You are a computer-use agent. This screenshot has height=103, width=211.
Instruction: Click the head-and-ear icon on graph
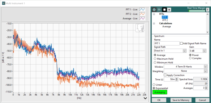pos(140,28)
